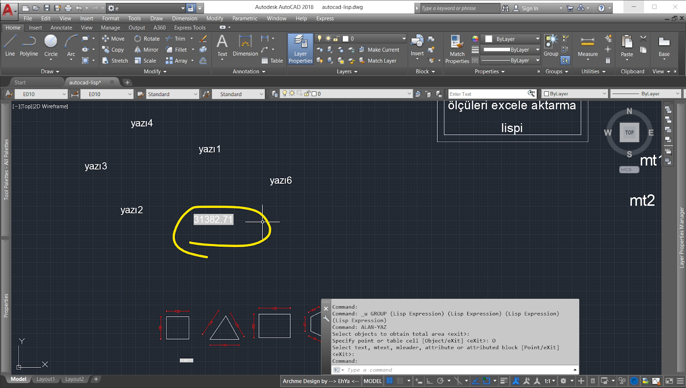Click the command line input field

(x=459, y=370)
